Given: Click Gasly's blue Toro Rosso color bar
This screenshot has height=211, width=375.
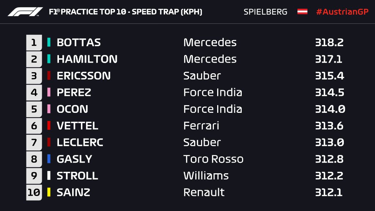Looking at the screenshot, I should [x=49, y=159].
